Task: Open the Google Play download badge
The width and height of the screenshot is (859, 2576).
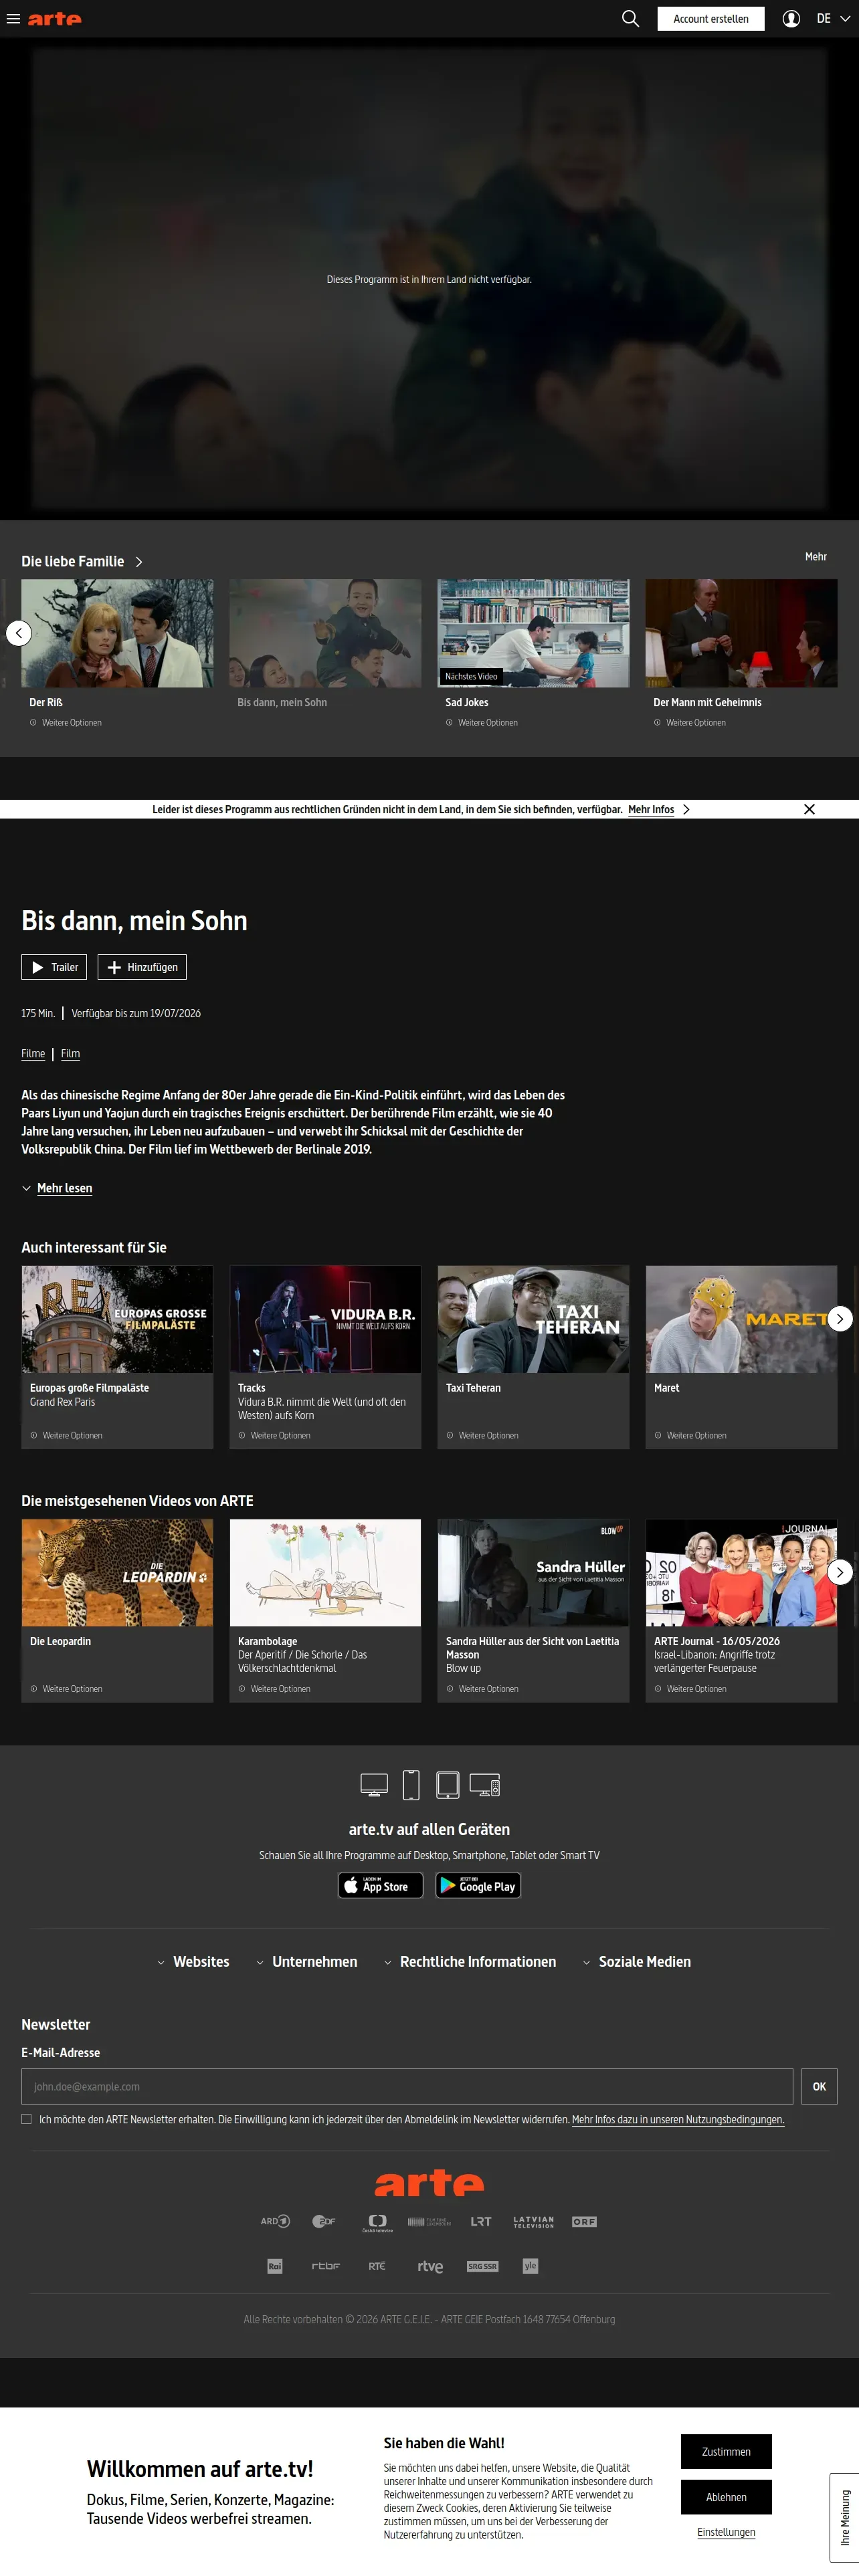Action: tap(478, 1885)
